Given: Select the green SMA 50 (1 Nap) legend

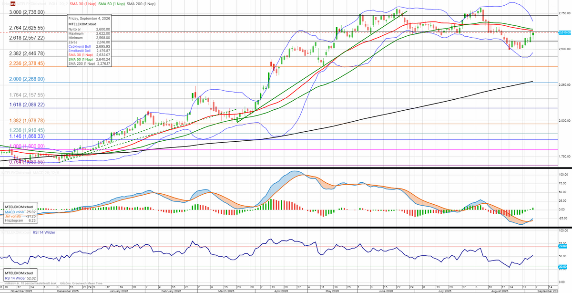Looking at the screenshot, I should (112, 4).
